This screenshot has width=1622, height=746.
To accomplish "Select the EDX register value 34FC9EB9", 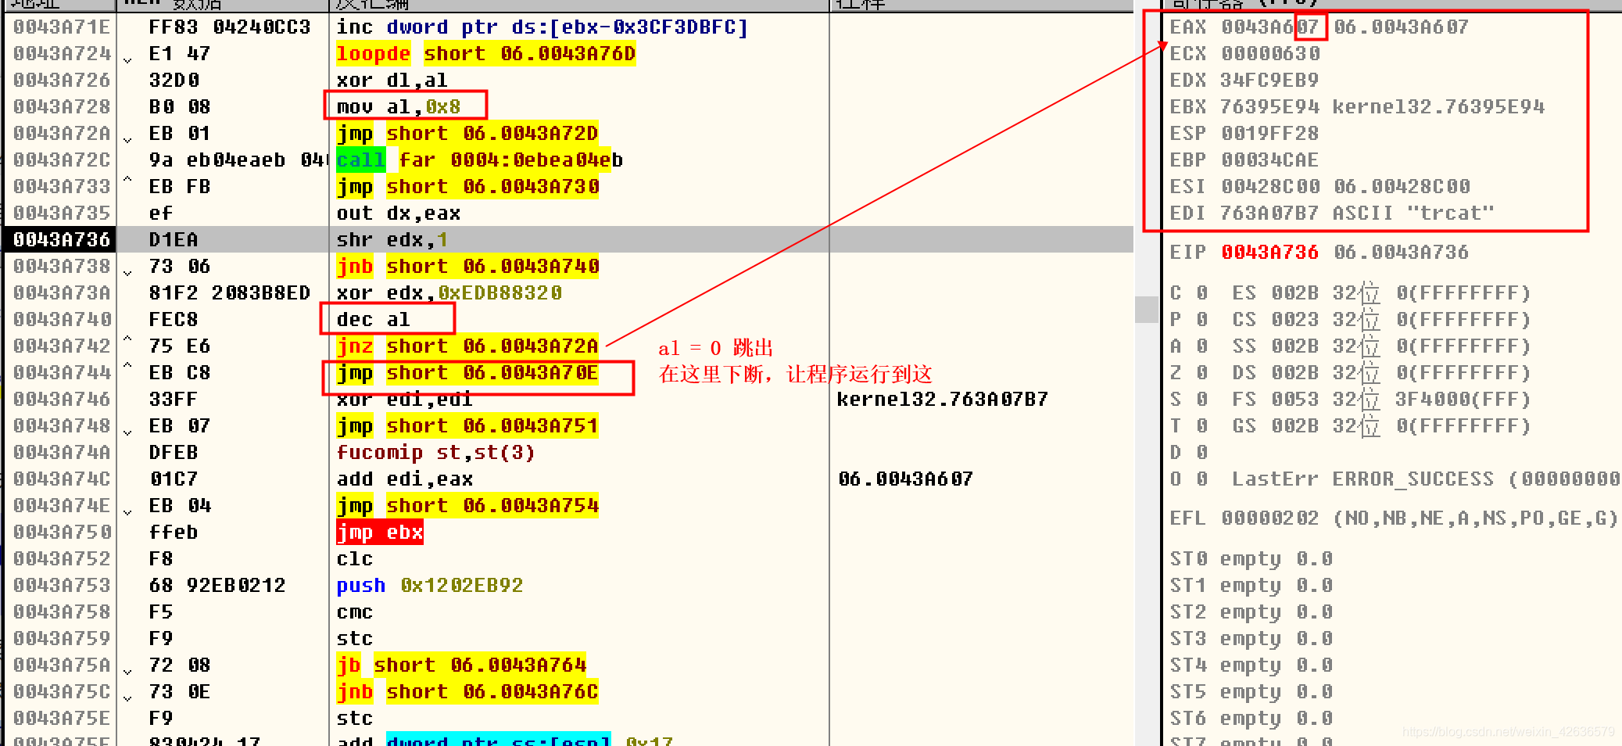I will coord(1270,81).
